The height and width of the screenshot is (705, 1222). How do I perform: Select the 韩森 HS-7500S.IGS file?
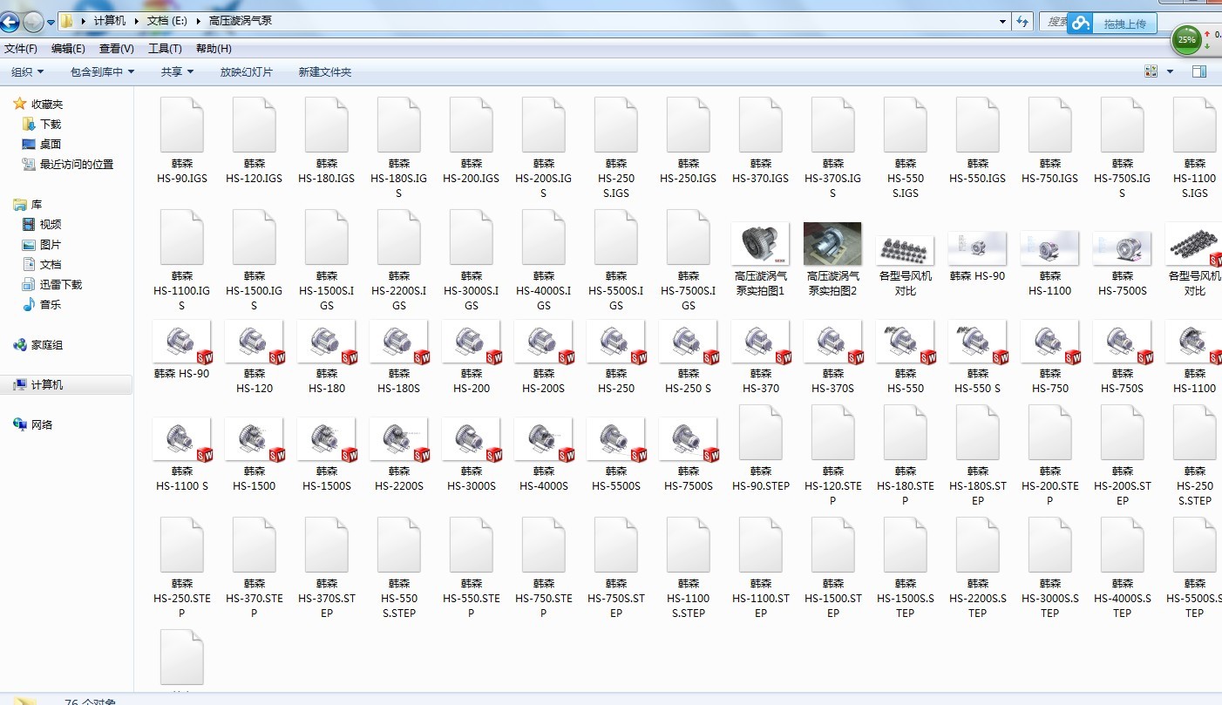click(689, 261)
